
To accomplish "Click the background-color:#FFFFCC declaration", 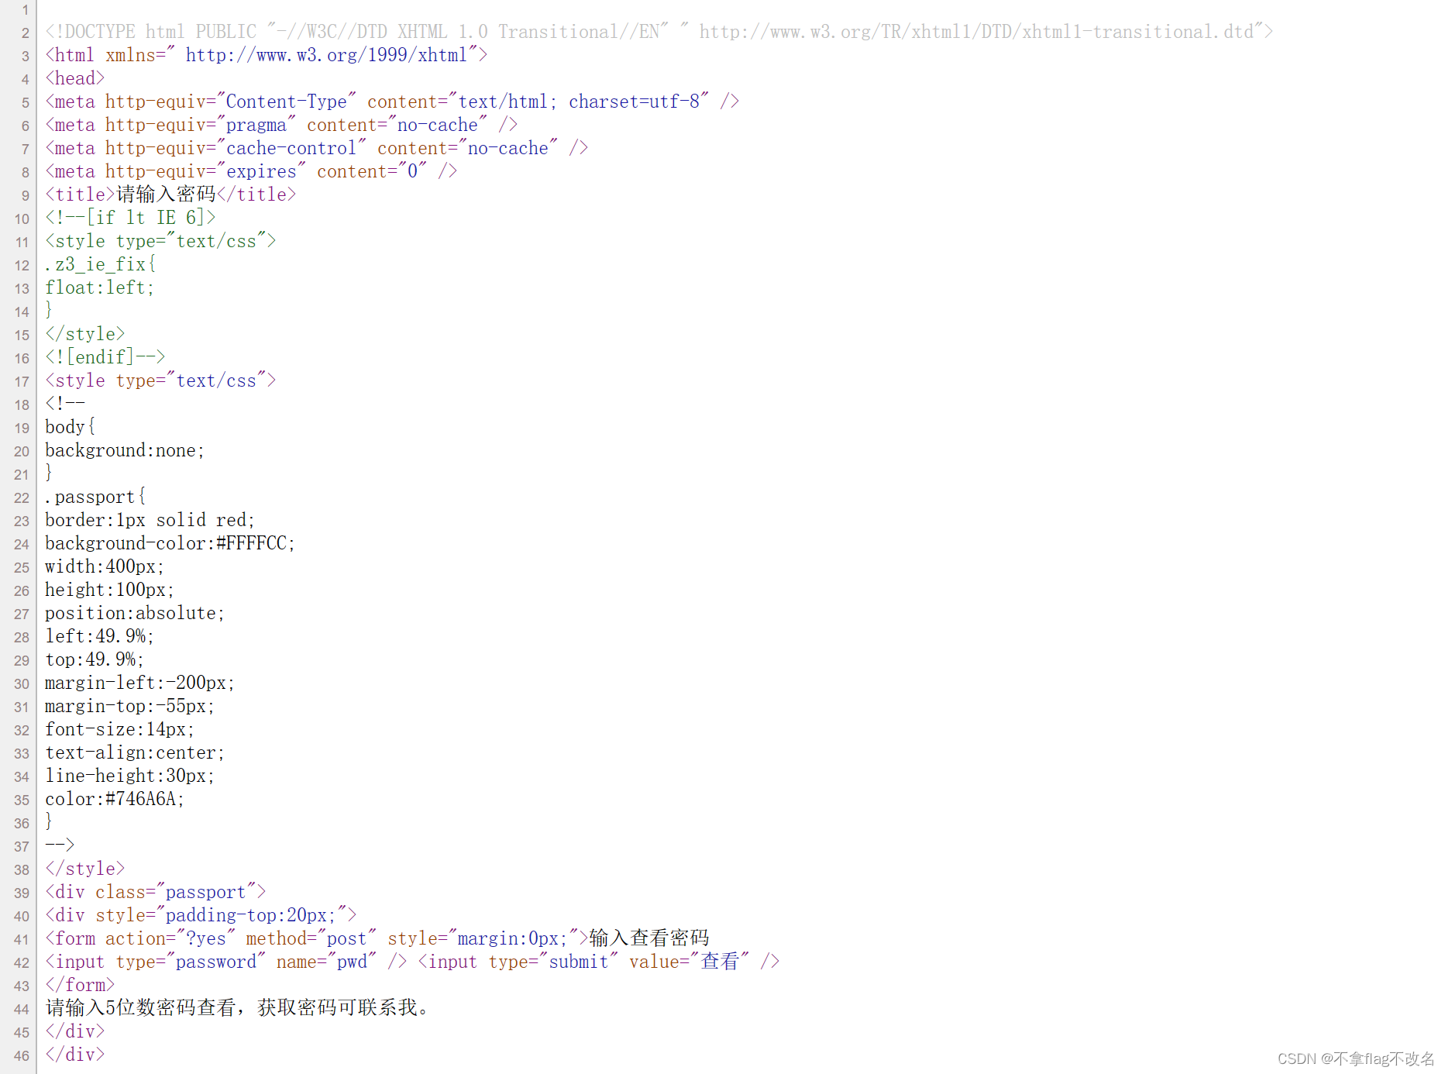I will [x=167, y=542].
